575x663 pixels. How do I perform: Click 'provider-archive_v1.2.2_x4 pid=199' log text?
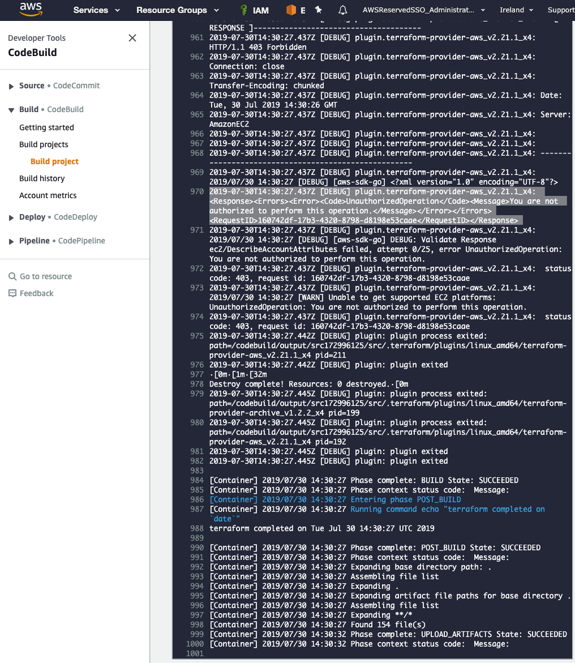285,413
